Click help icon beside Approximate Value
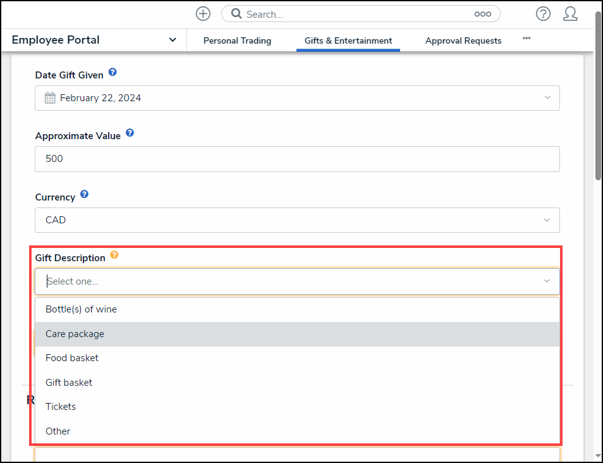This screenshot has height=463, width=603. tap(130, 133)
